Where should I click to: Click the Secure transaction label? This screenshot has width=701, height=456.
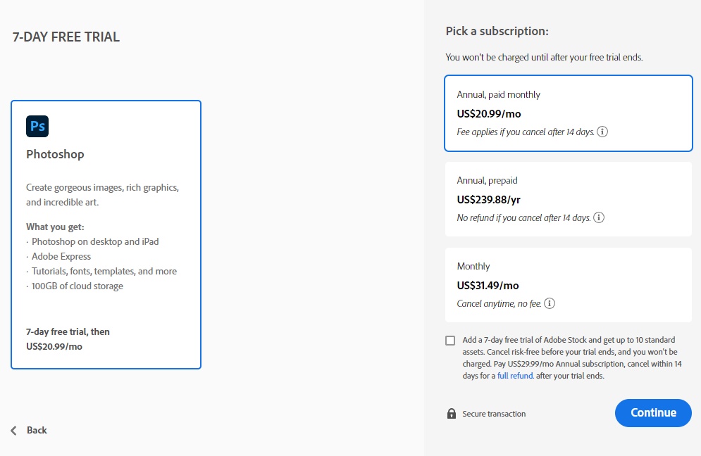point(494,414)
